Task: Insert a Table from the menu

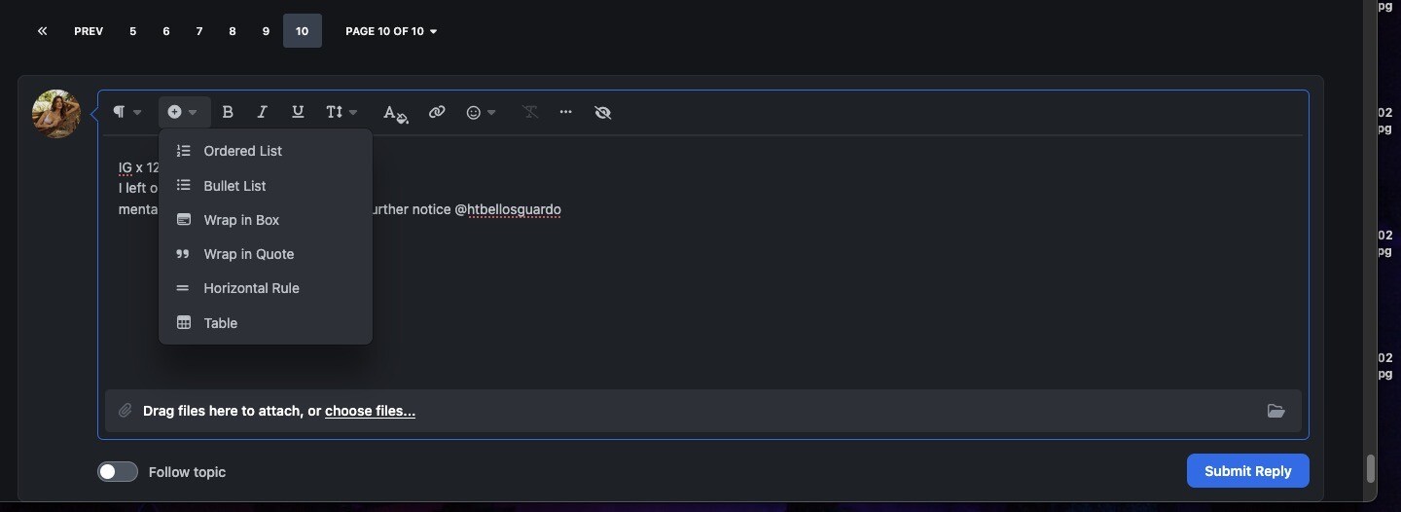Action: click(x=220, y=323)
